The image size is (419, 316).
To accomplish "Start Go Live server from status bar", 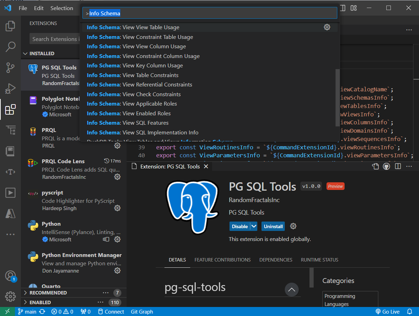I will (x=387, y=311).
